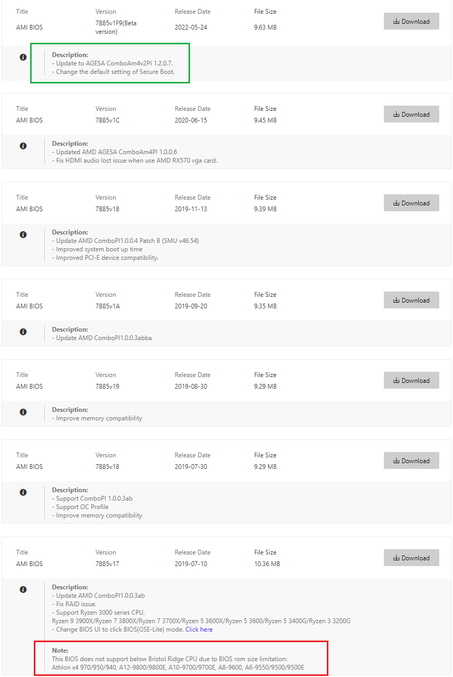Download BIOS version 7B85v18
453x677 pixels.
coord(411,461)
